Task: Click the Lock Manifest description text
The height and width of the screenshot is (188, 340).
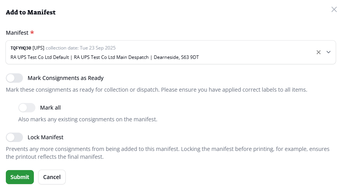Action: 167,153
